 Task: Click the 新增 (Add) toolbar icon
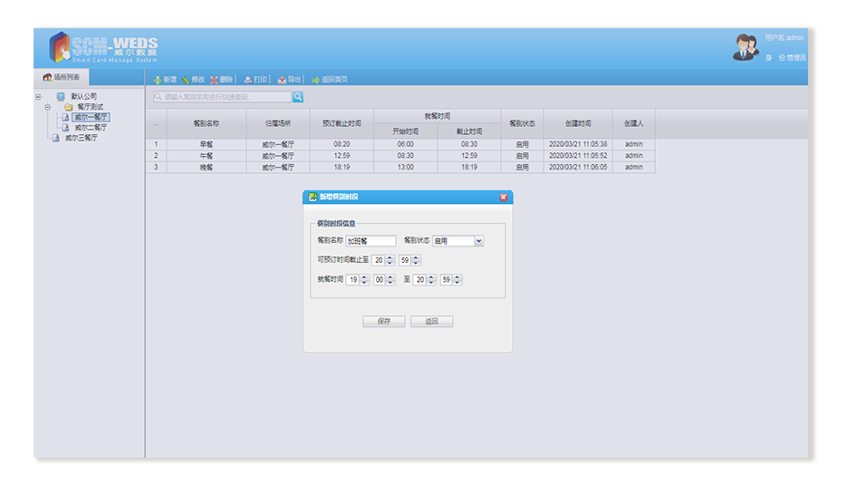coord(157,80)
